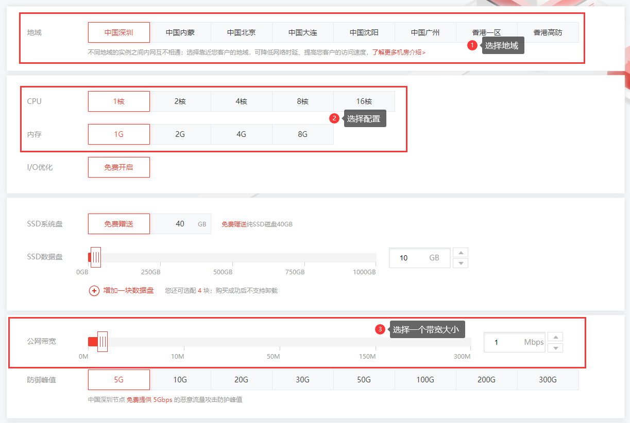The height and width of the screenshot is (423, 630).
Task: Select the 16核 CPU option
Action: tap(364, 101)
